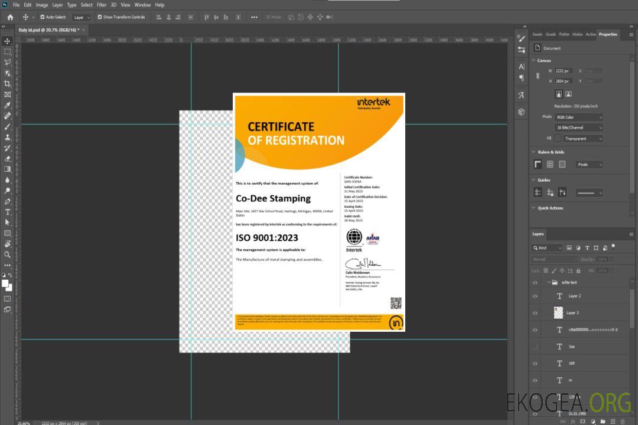The image size is (638, 425).
Task: Select the Crop tool in the toolbar
Action: 7,84
